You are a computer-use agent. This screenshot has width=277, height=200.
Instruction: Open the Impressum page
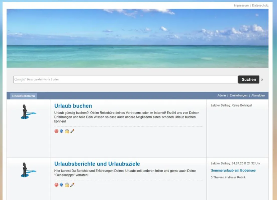click(241, 5)
